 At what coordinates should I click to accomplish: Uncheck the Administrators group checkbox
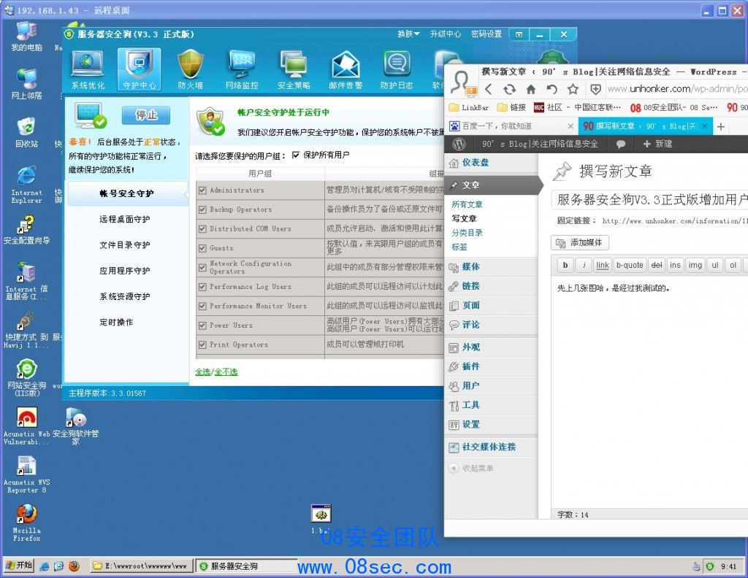click(202, 190)
